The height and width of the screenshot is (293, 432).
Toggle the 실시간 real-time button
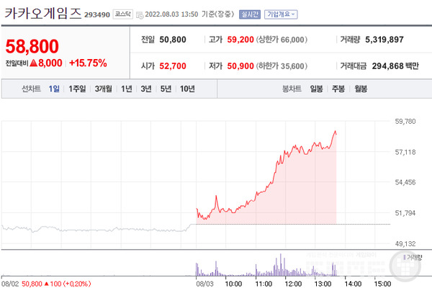tap(250, 14)
